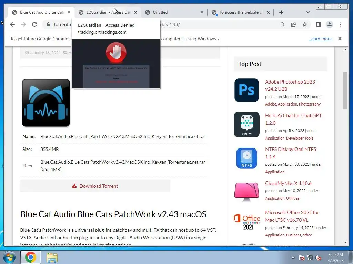Expand the tab search chevron

tap(308, 12)
